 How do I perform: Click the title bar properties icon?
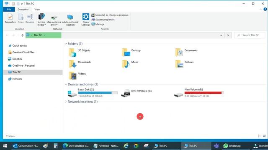(x=13, y=4)
